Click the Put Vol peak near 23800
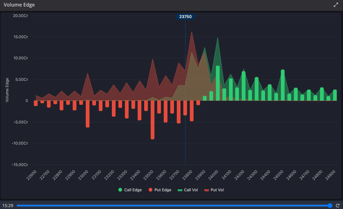Image resolution: width=343 pixels, height=209 pixels. click(x=192, y=32)
